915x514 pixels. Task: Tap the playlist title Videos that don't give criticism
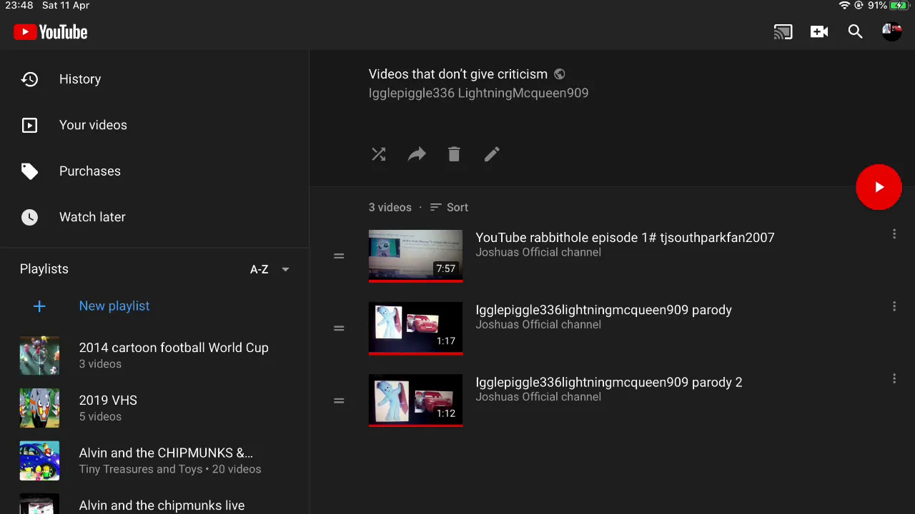pyautogui.click(x=458, y=74)
